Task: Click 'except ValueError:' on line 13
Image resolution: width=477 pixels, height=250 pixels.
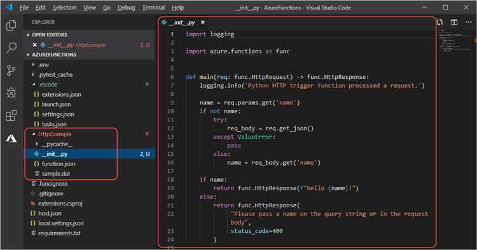Action: click(244, 137)
